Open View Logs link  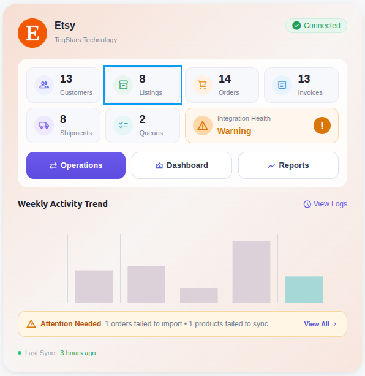[325, 204]
